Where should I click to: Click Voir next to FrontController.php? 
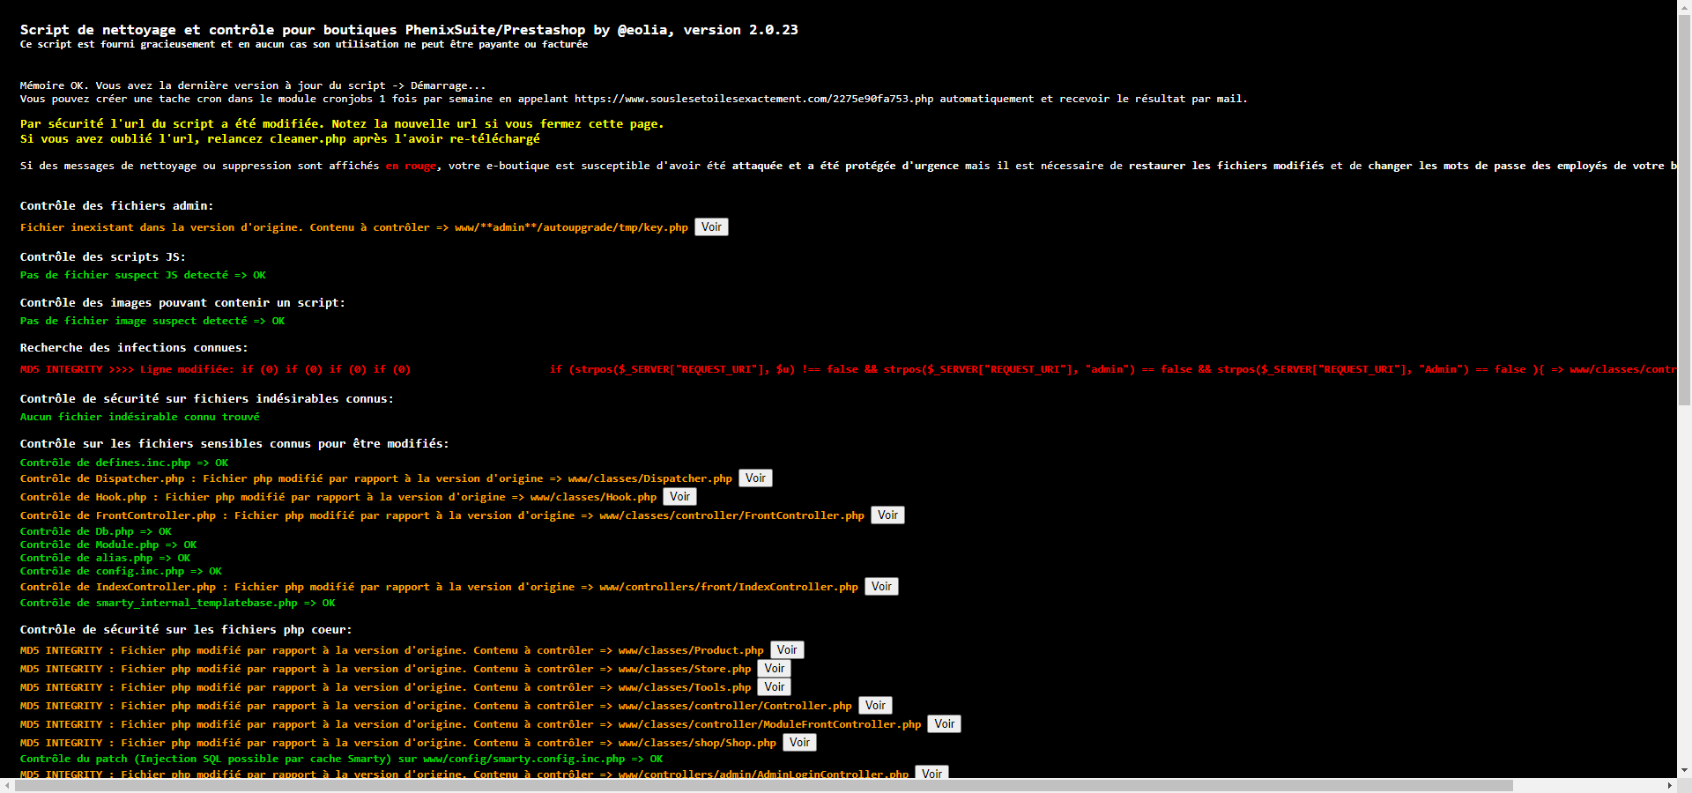coord(887,515)
